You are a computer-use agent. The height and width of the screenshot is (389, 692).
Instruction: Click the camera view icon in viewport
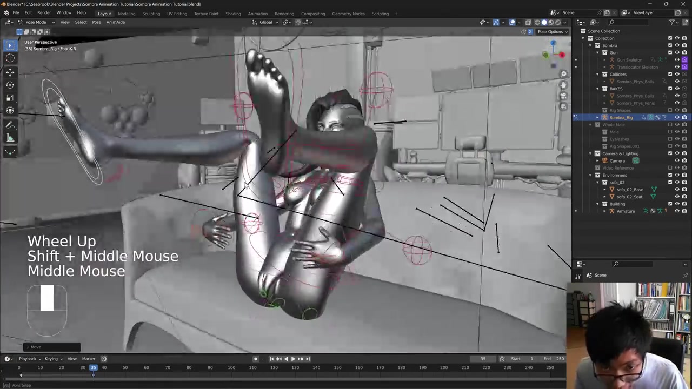pos(563,96)
